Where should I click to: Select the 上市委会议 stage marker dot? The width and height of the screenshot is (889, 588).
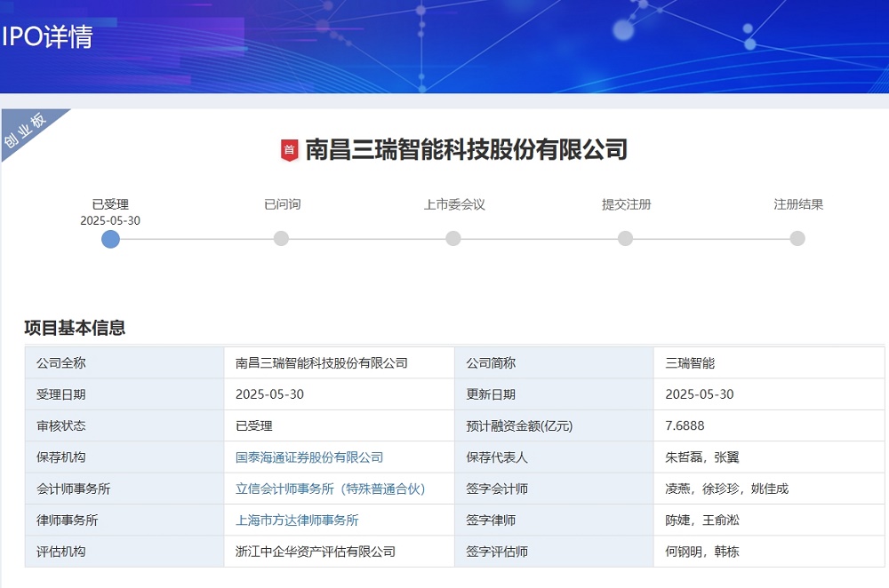pos(453,237)
